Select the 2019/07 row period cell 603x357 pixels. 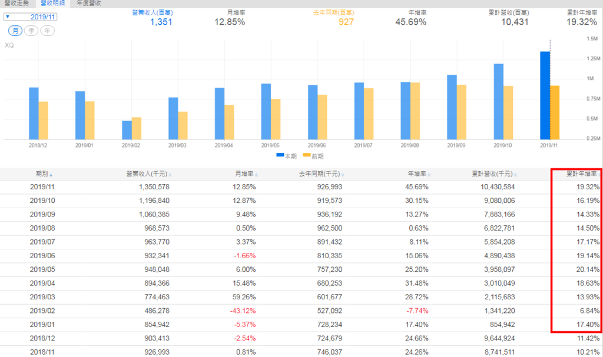coord(42,242)
